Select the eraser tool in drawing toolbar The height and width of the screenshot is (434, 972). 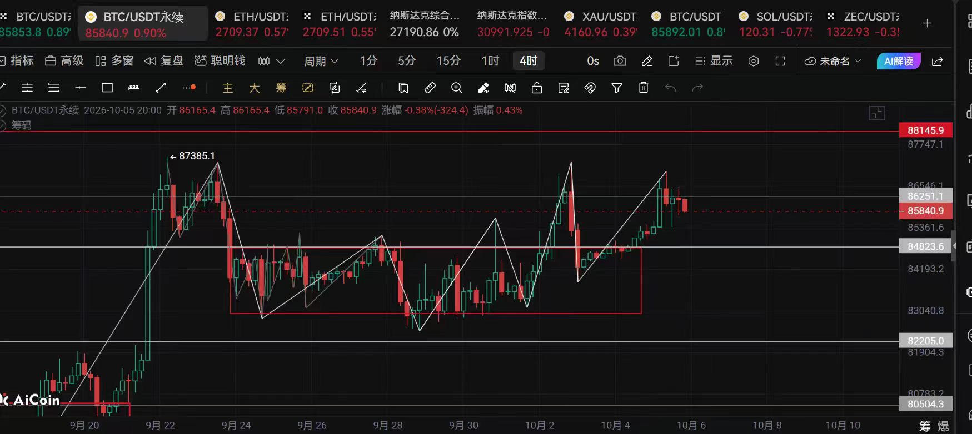point(483,88)
